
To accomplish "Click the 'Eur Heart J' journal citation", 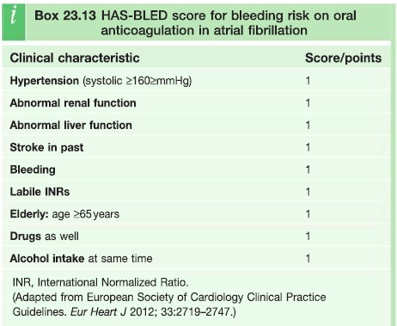I will (x=99, y=311).
